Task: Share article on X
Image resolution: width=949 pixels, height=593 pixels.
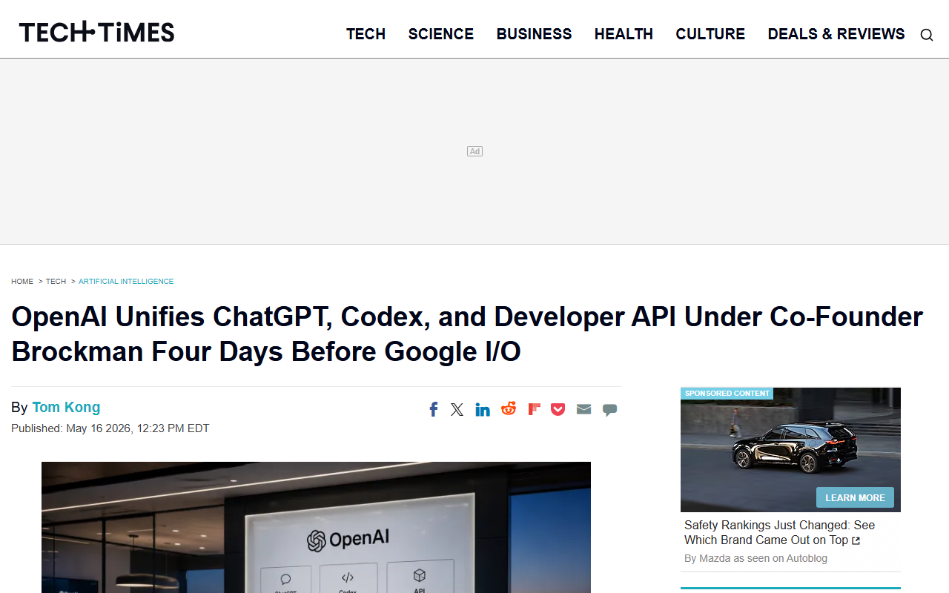Action: pos(457,409)
